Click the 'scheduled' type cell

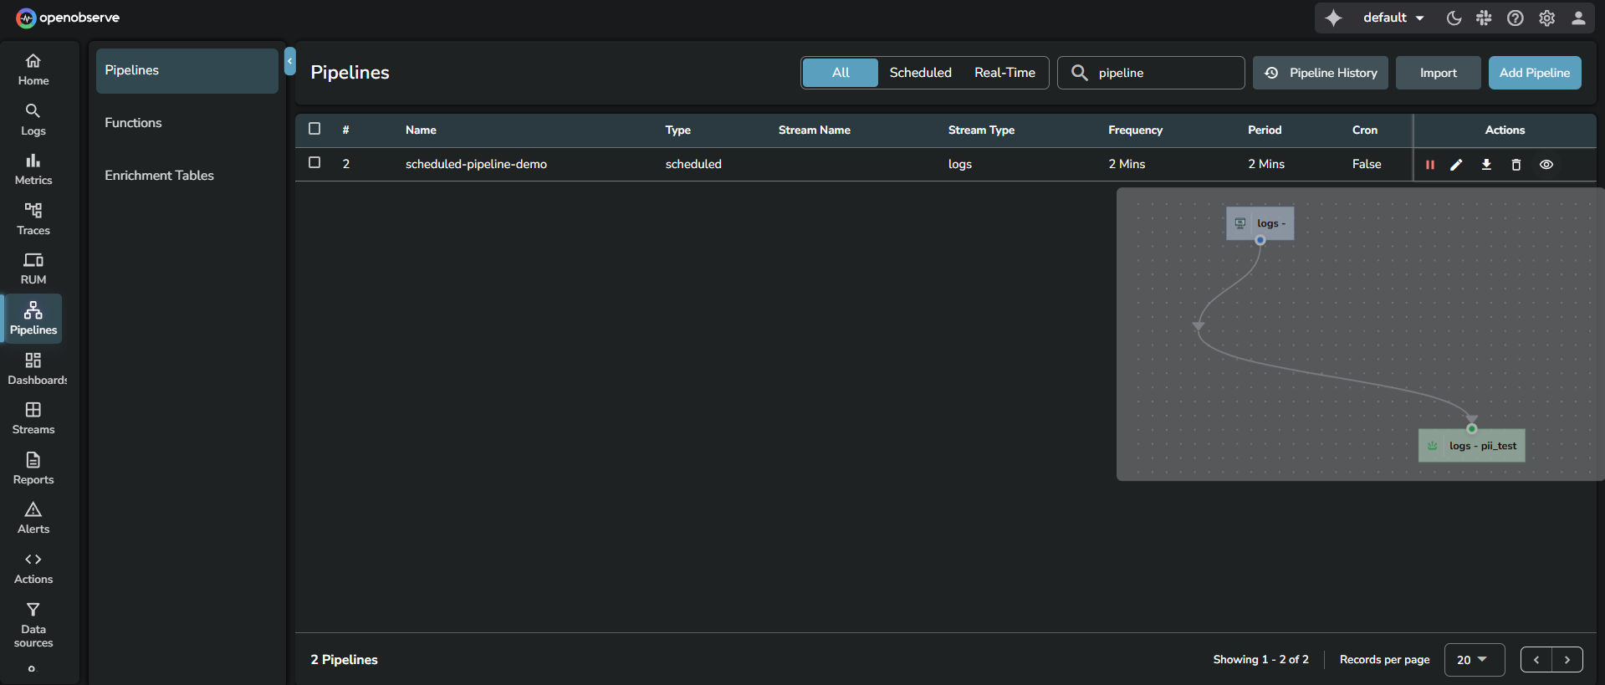tap(693, 164)
